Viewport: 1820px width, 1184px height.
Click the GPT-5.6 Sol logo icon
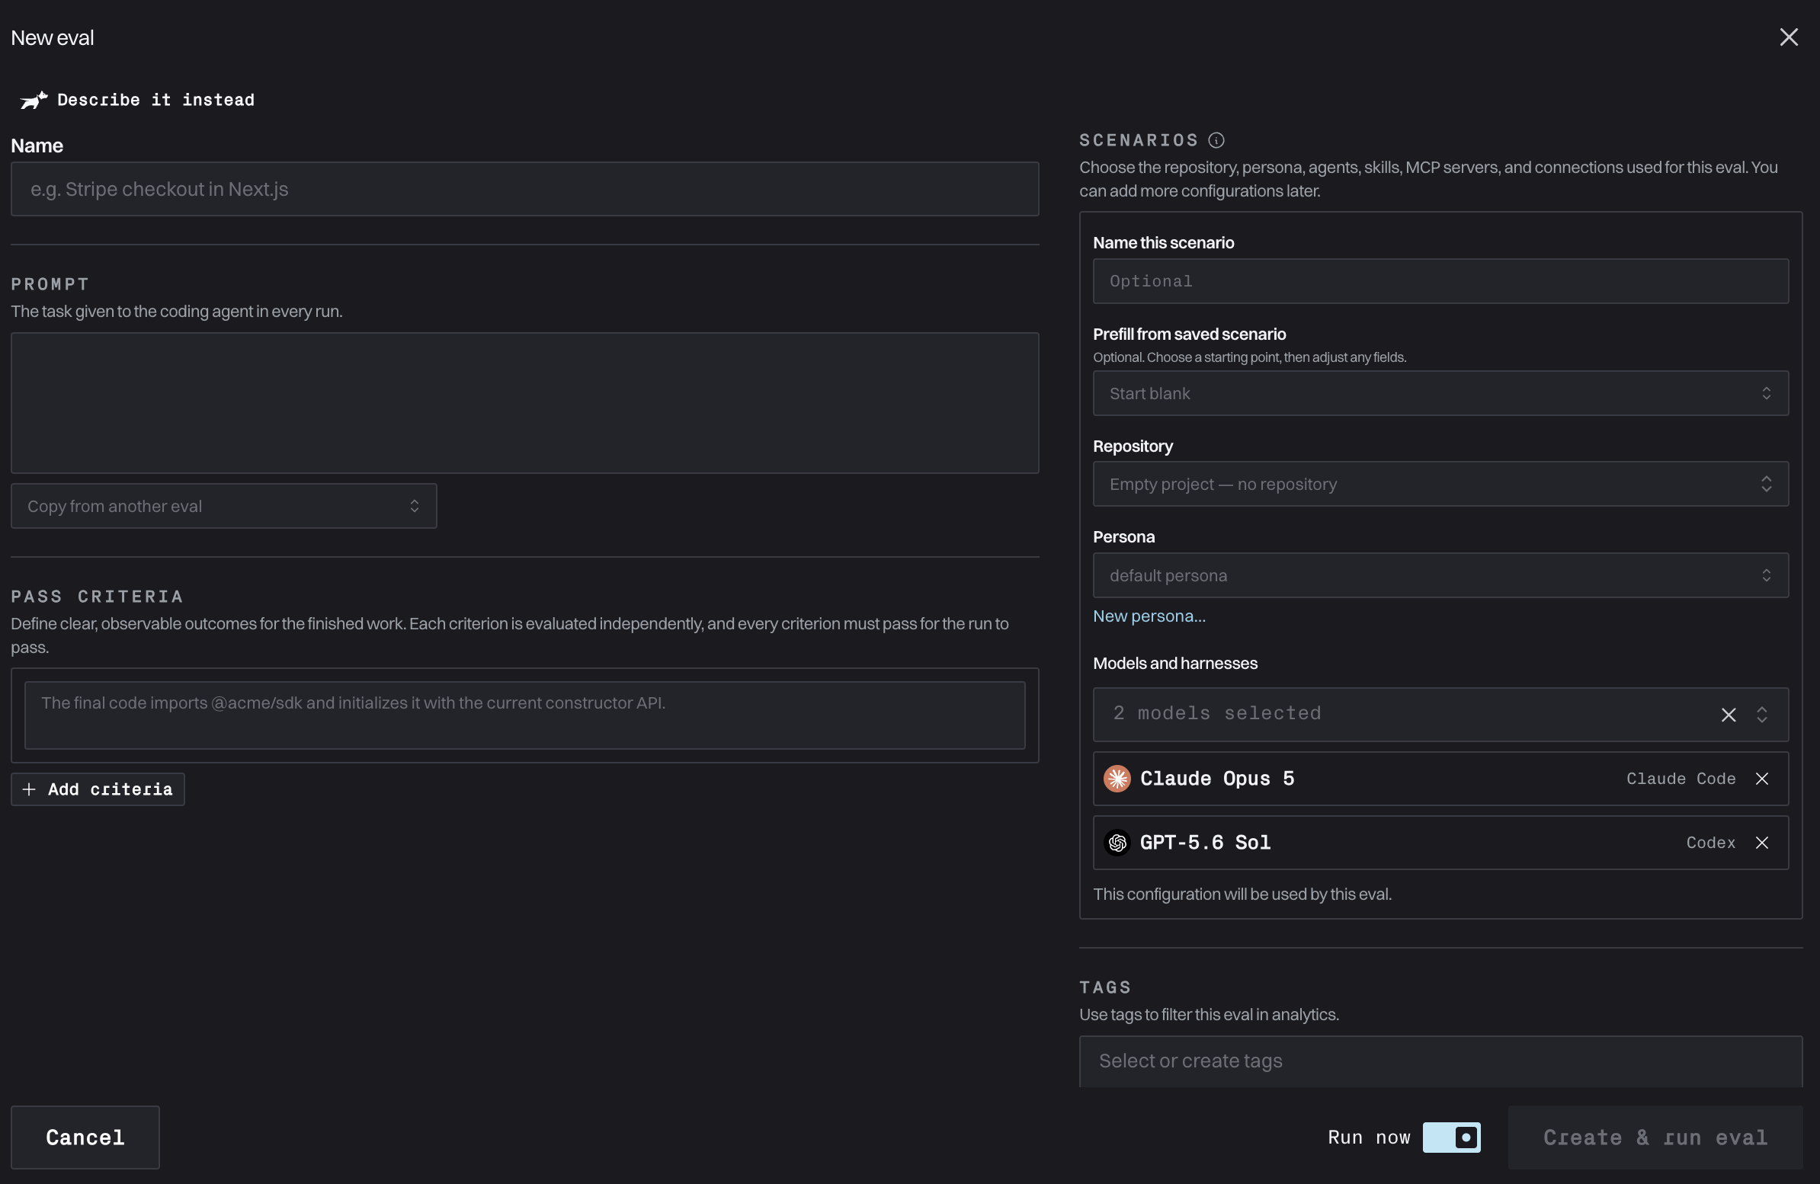pos(1117,843)
